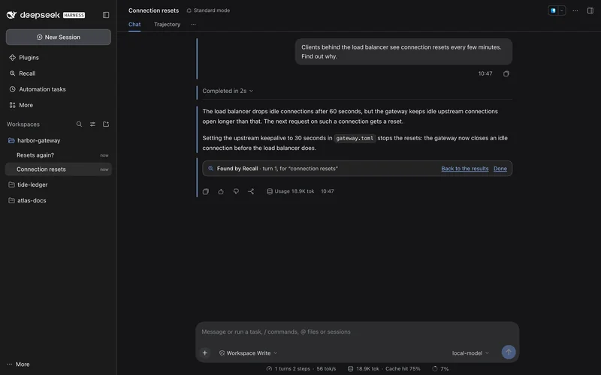
Task: Search workspaces magnifier icon
Action: pos(79,124)
